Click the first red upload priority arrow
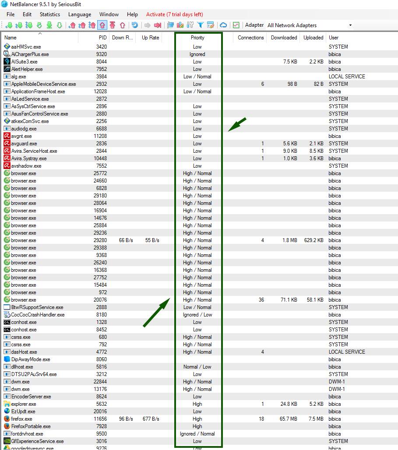 tap(72, 25)
